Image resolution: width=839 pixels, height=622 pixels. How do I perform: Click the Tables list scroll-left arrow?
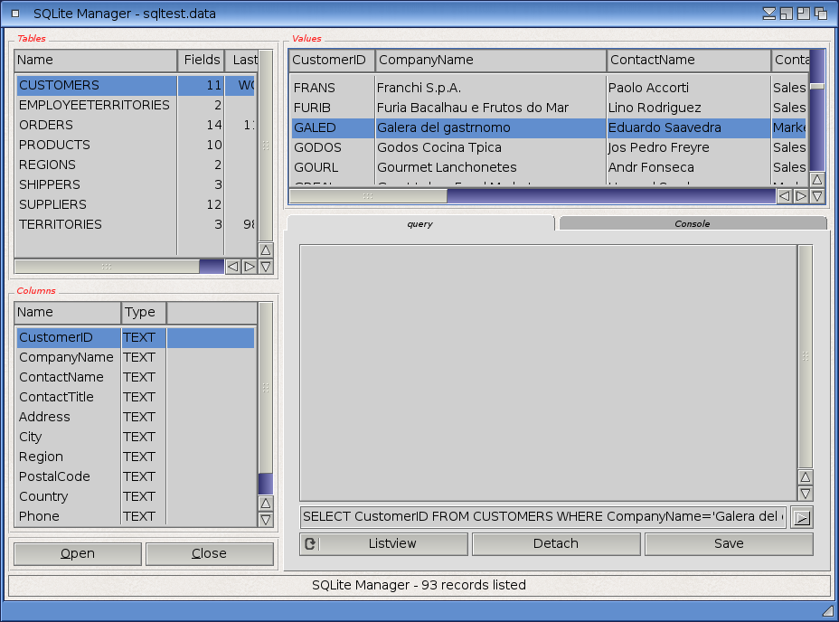[x=232, y=267]
